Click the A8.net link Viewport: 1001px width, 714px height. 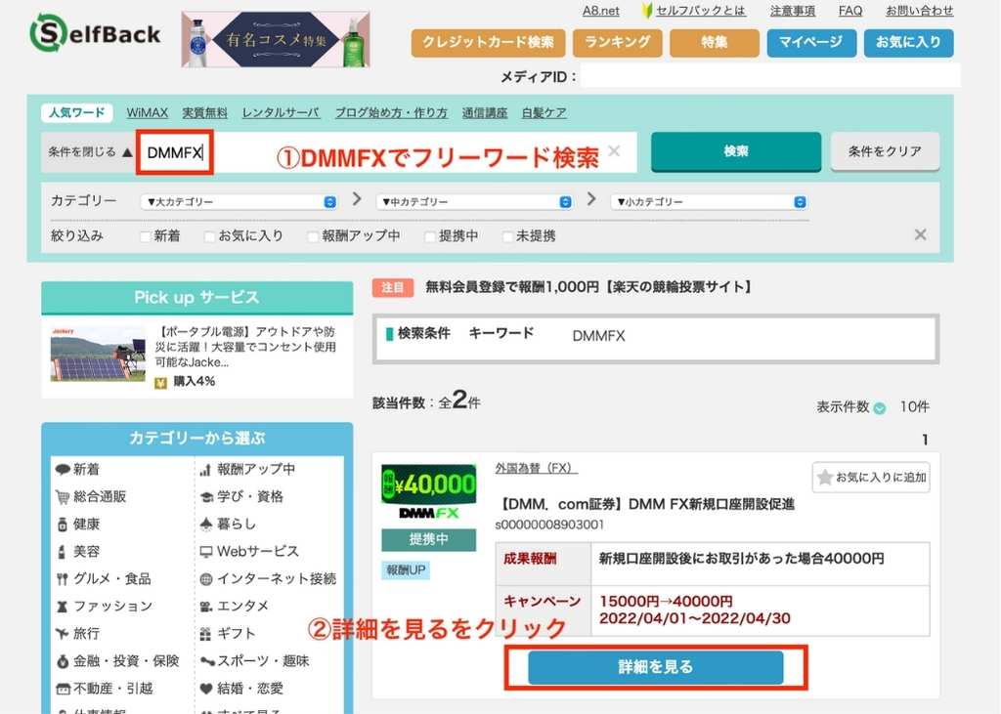(x=601, y=10)
